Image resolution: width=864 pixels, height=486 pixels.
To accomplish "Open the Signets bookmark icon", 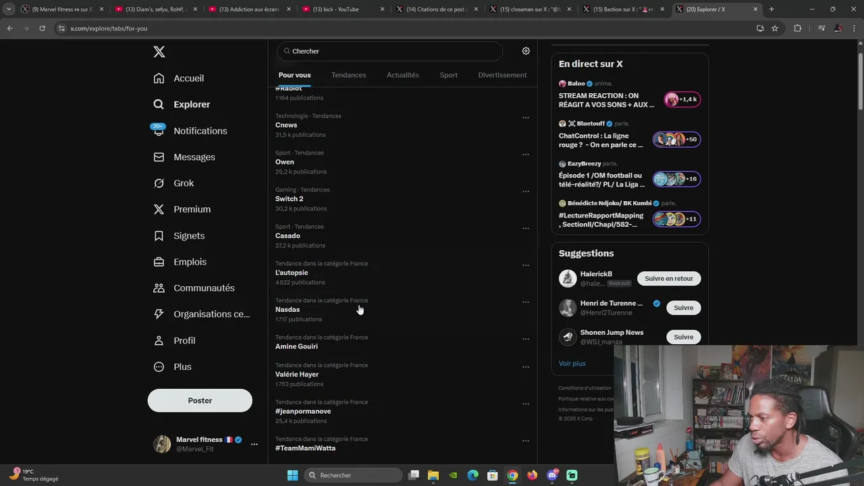I will [159, 236].
